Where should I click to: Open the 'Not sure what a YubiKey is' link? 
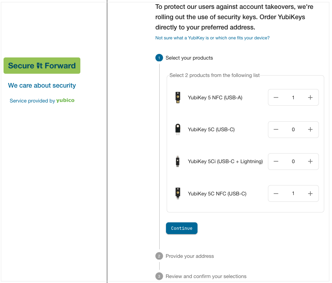pos(212,38)
